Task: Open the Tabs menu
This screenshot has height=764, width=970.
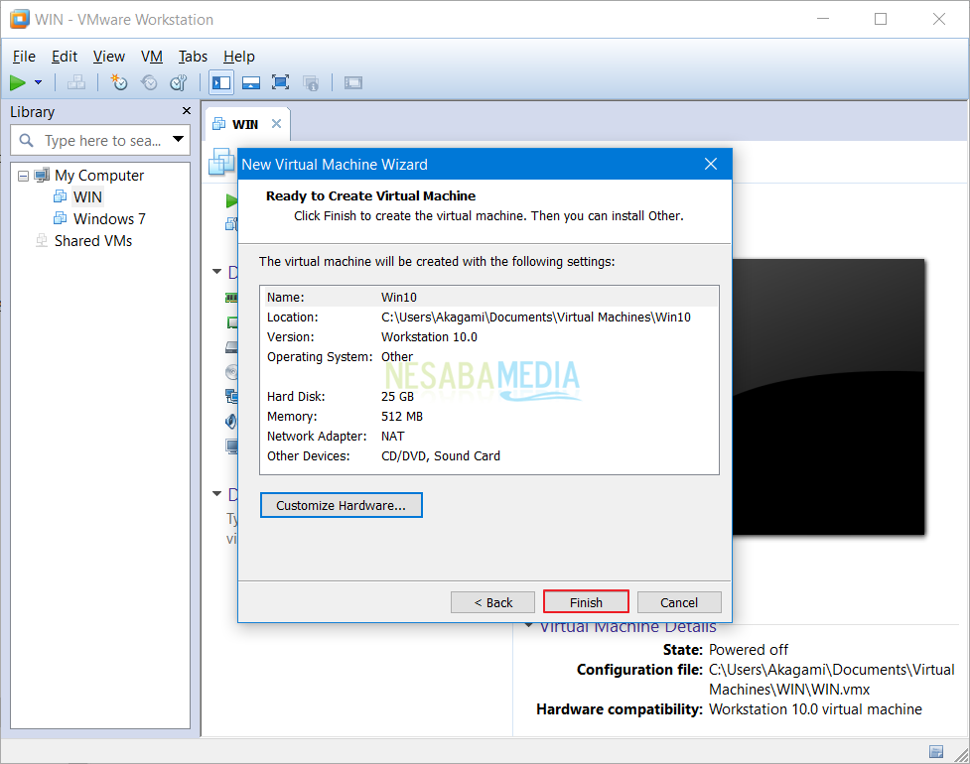Action: 193,57
